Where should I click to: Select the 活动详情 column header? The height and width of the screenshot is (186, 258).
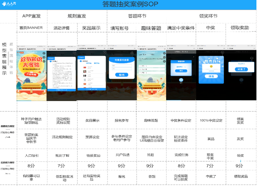61,28
